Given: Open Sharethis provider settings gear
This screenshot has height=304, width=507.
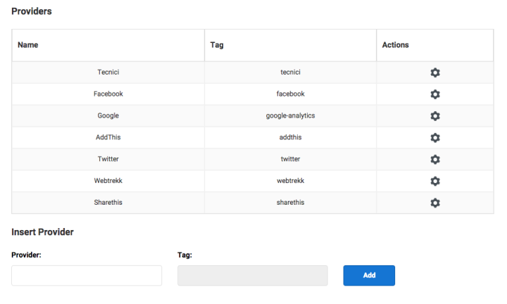Looking at the screenshot, I should (x=434, y=203).
